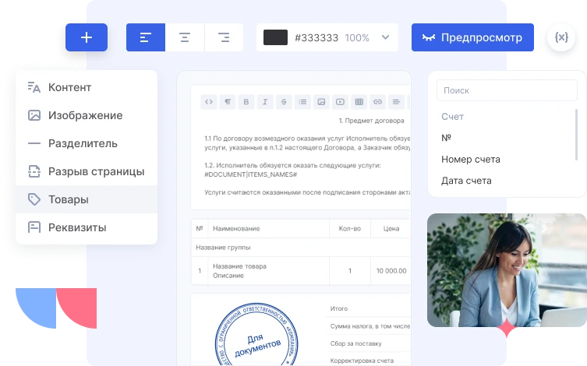Insert a table via editor toolbar
Screen dimensions: 587x366
coord(359,102)
